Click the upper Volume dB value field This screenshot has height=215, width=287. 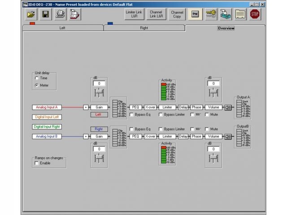pyautogui.click(x=213, y=84)
